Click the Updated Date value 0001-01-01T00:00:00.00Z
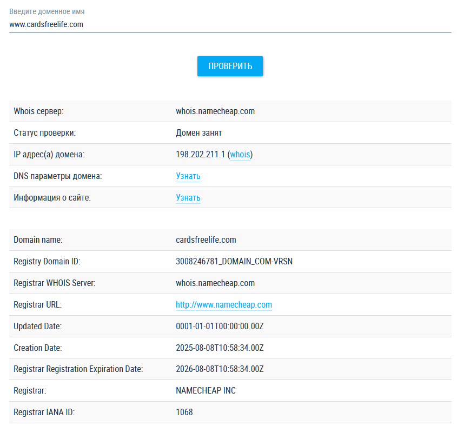The image size is (457, 426). (x=220, y=327)
